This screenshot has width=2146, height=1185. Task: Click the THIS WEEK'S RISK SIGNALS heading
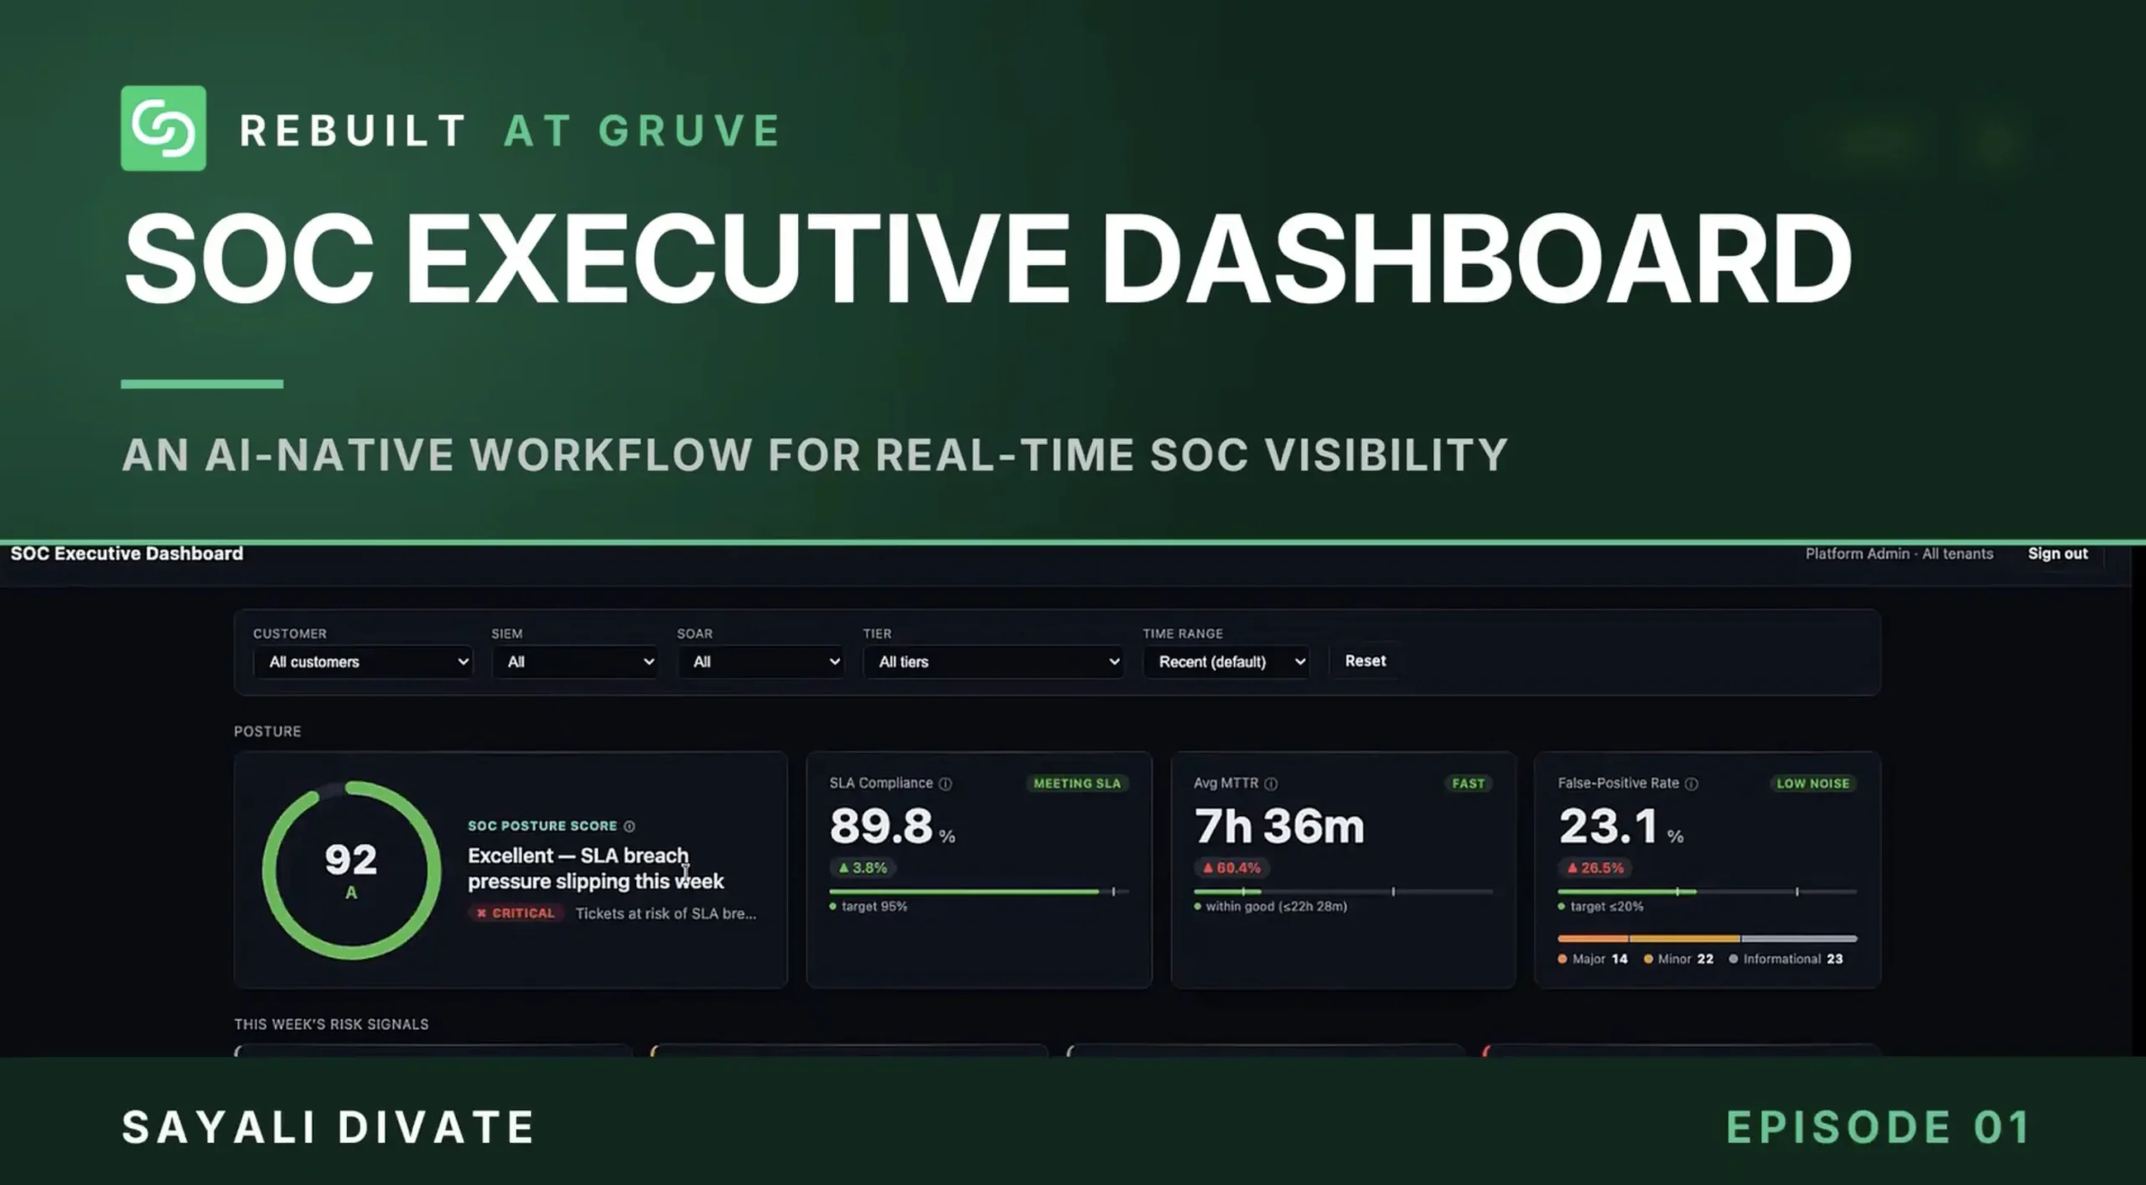[331, 1024]
